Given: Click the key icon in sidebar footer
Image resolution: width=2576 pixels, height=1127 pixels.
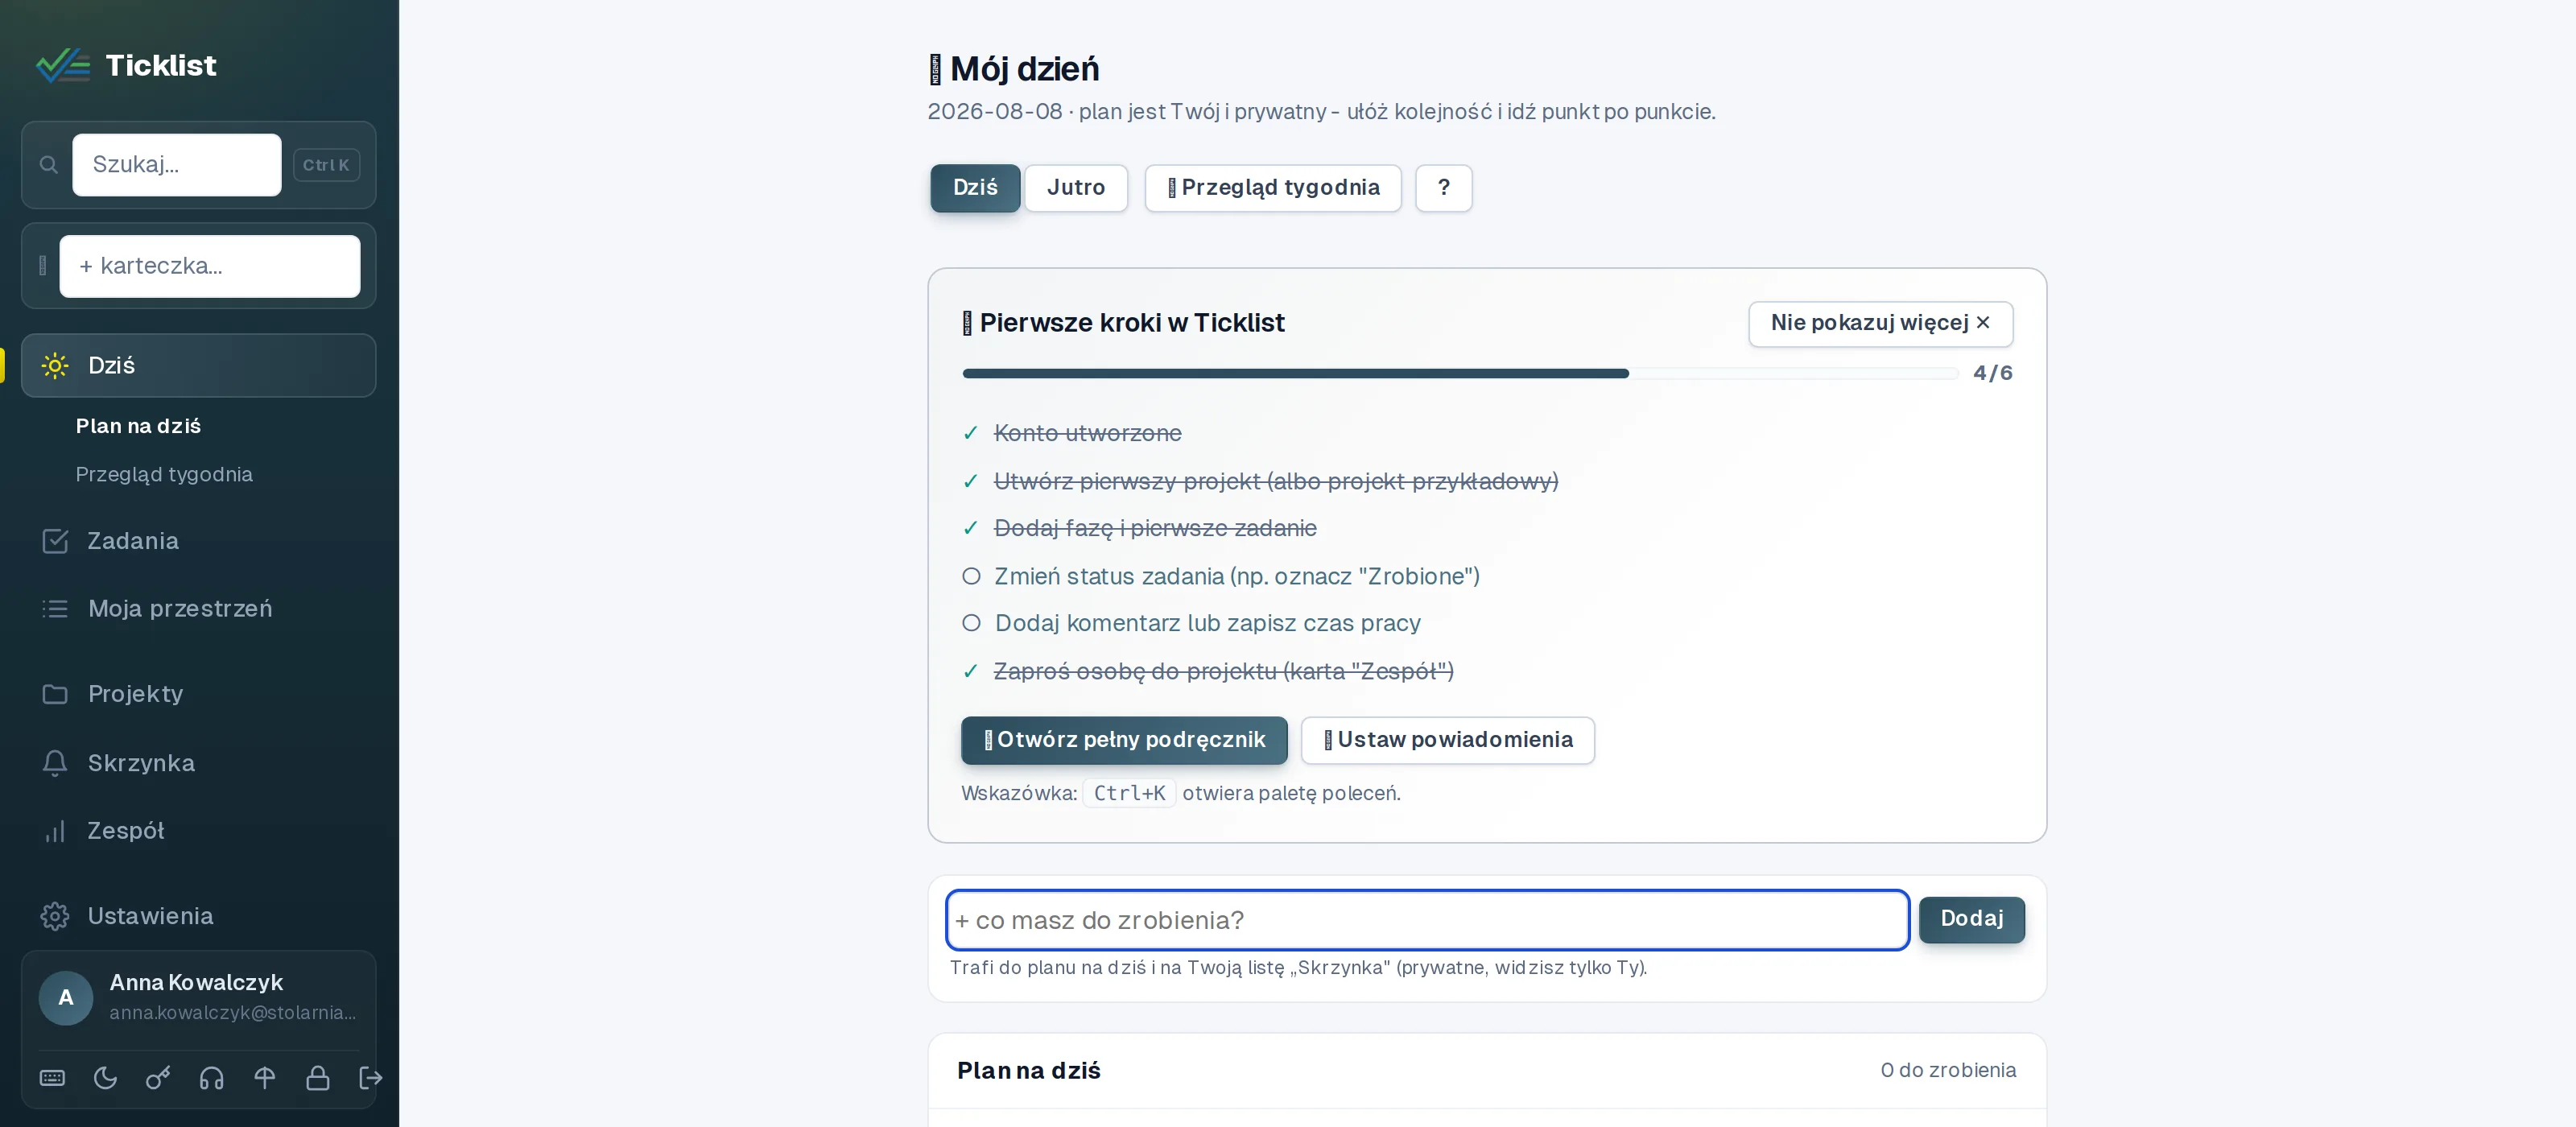Looking at the screenshot, I should (158, 1077).
